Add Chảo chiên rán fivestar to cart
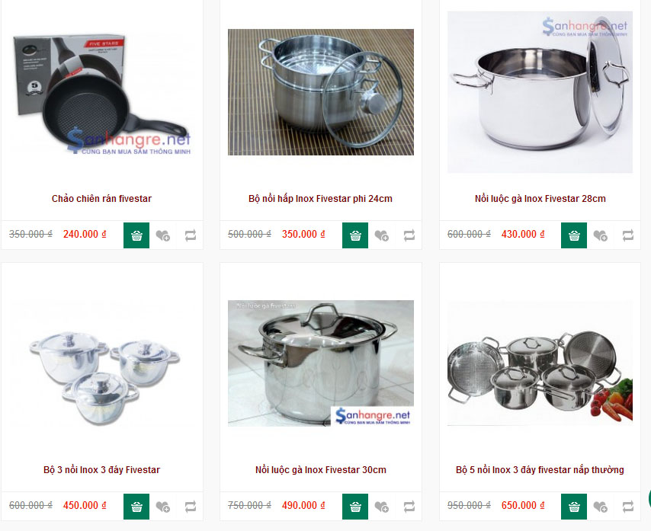Image resolution: width=651 pixels, height=531 pixels. [136, 235]
